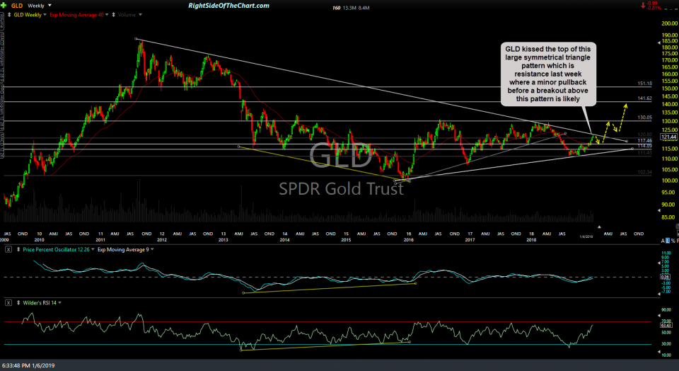Open Price Percent Oscillator 12 26 dropdown
The width and height of the screenshot is (679, 371).
[92, 250]
